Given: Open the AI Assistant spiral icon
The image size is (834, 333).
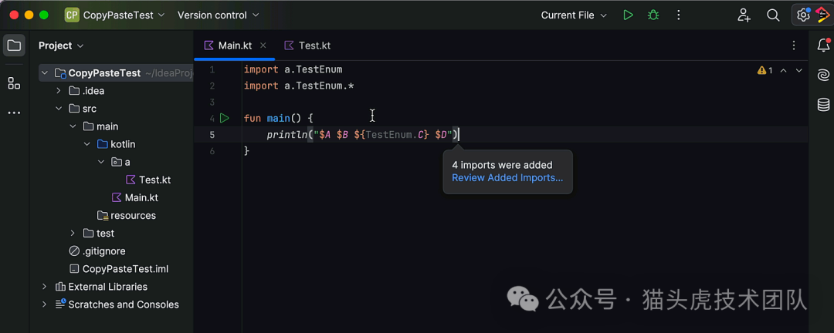Looking at the screenshot, I should pos(823,75).
